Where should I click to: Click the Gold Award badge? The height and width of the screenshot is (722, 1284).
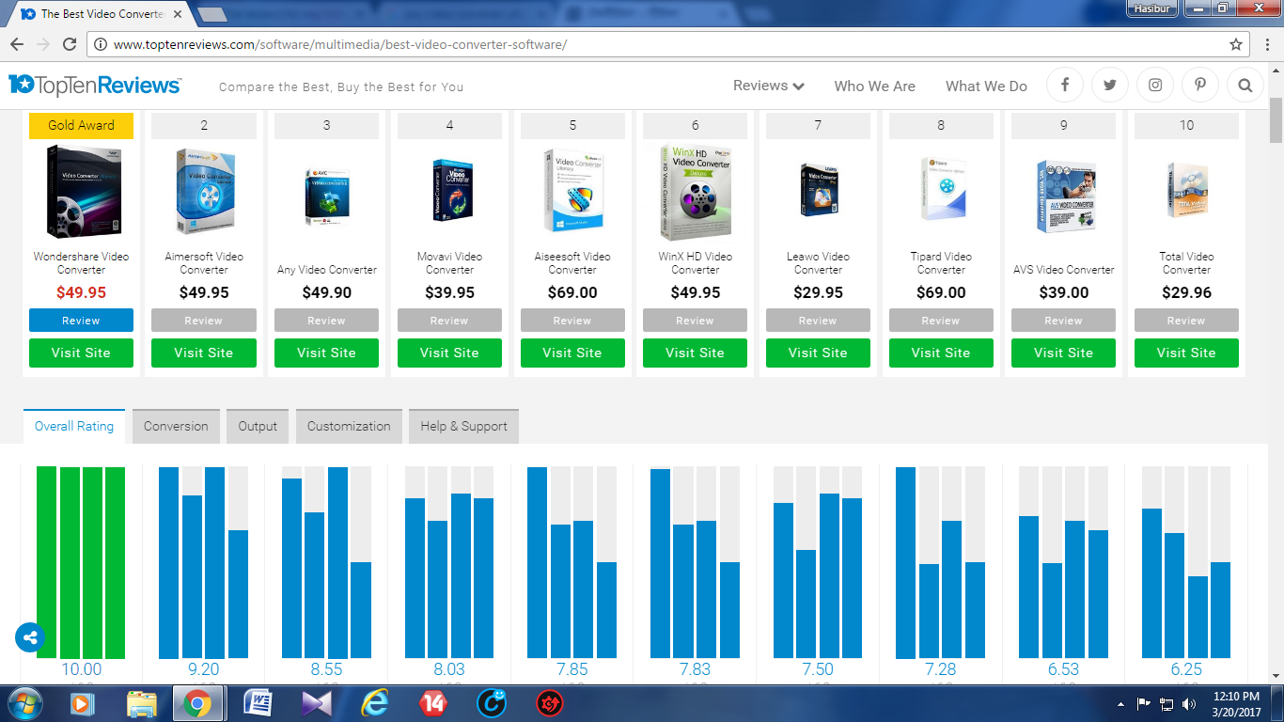pyautogui.click(x=81, y=125)
